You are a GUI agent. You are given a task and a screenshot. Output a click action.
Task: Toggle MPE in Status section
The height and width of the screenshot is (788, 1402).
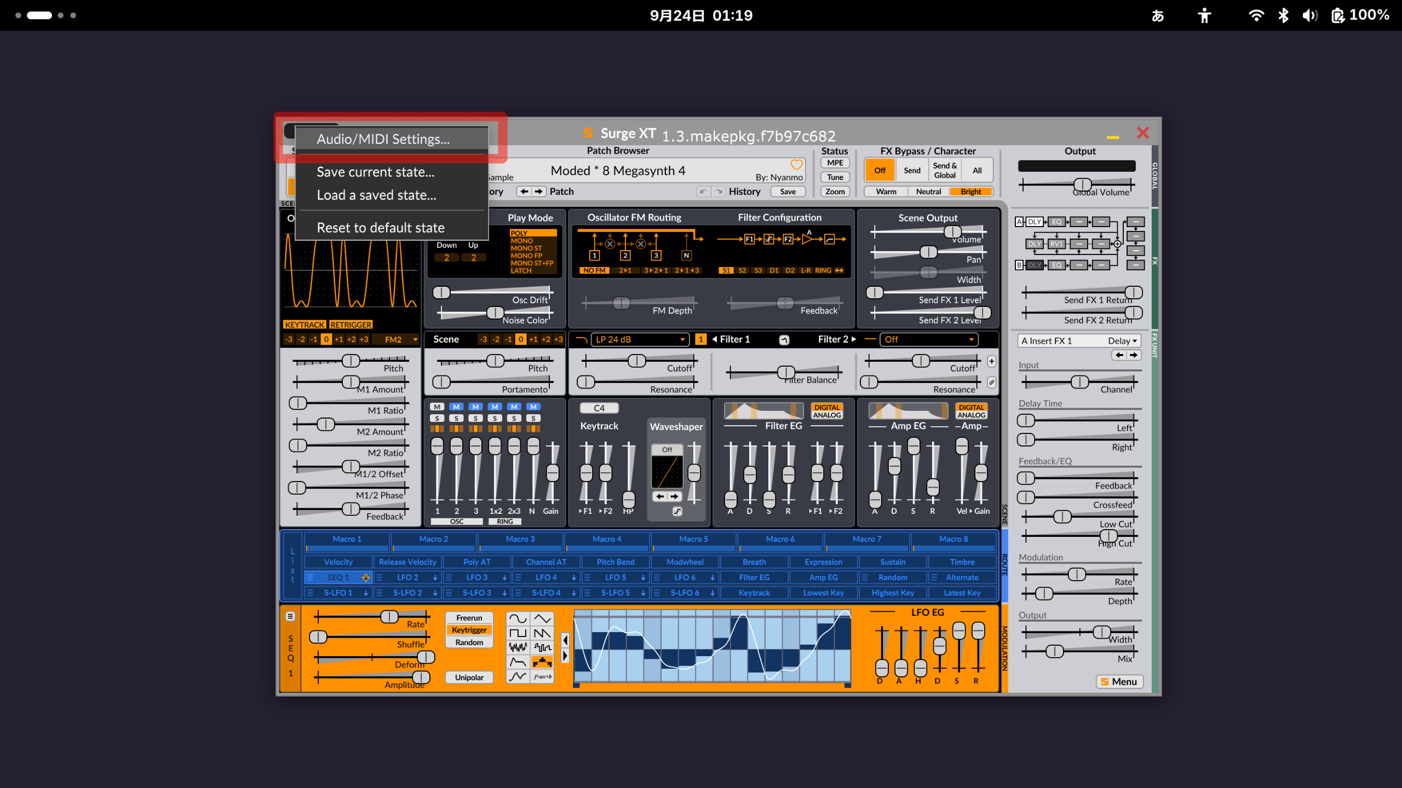tap(835, 163)
